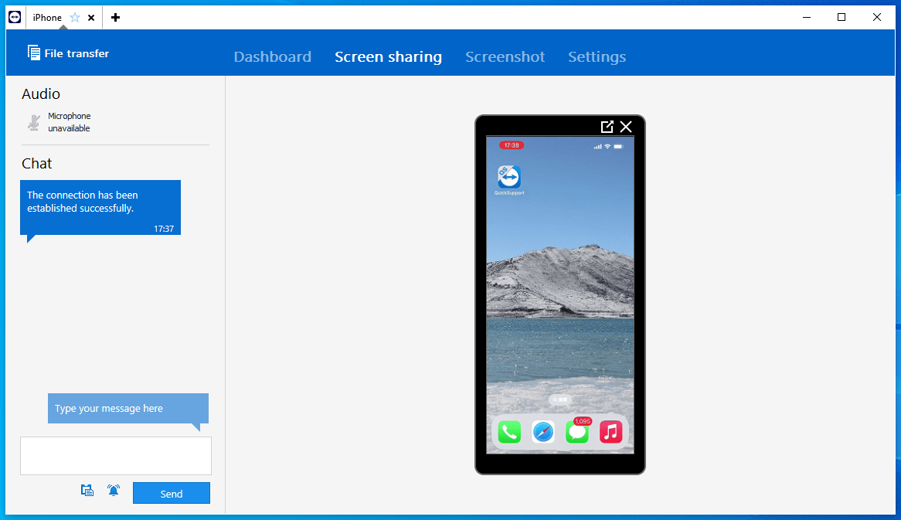Send a nudge with the bell icon
901x520 pixels.
pos(114,490)
